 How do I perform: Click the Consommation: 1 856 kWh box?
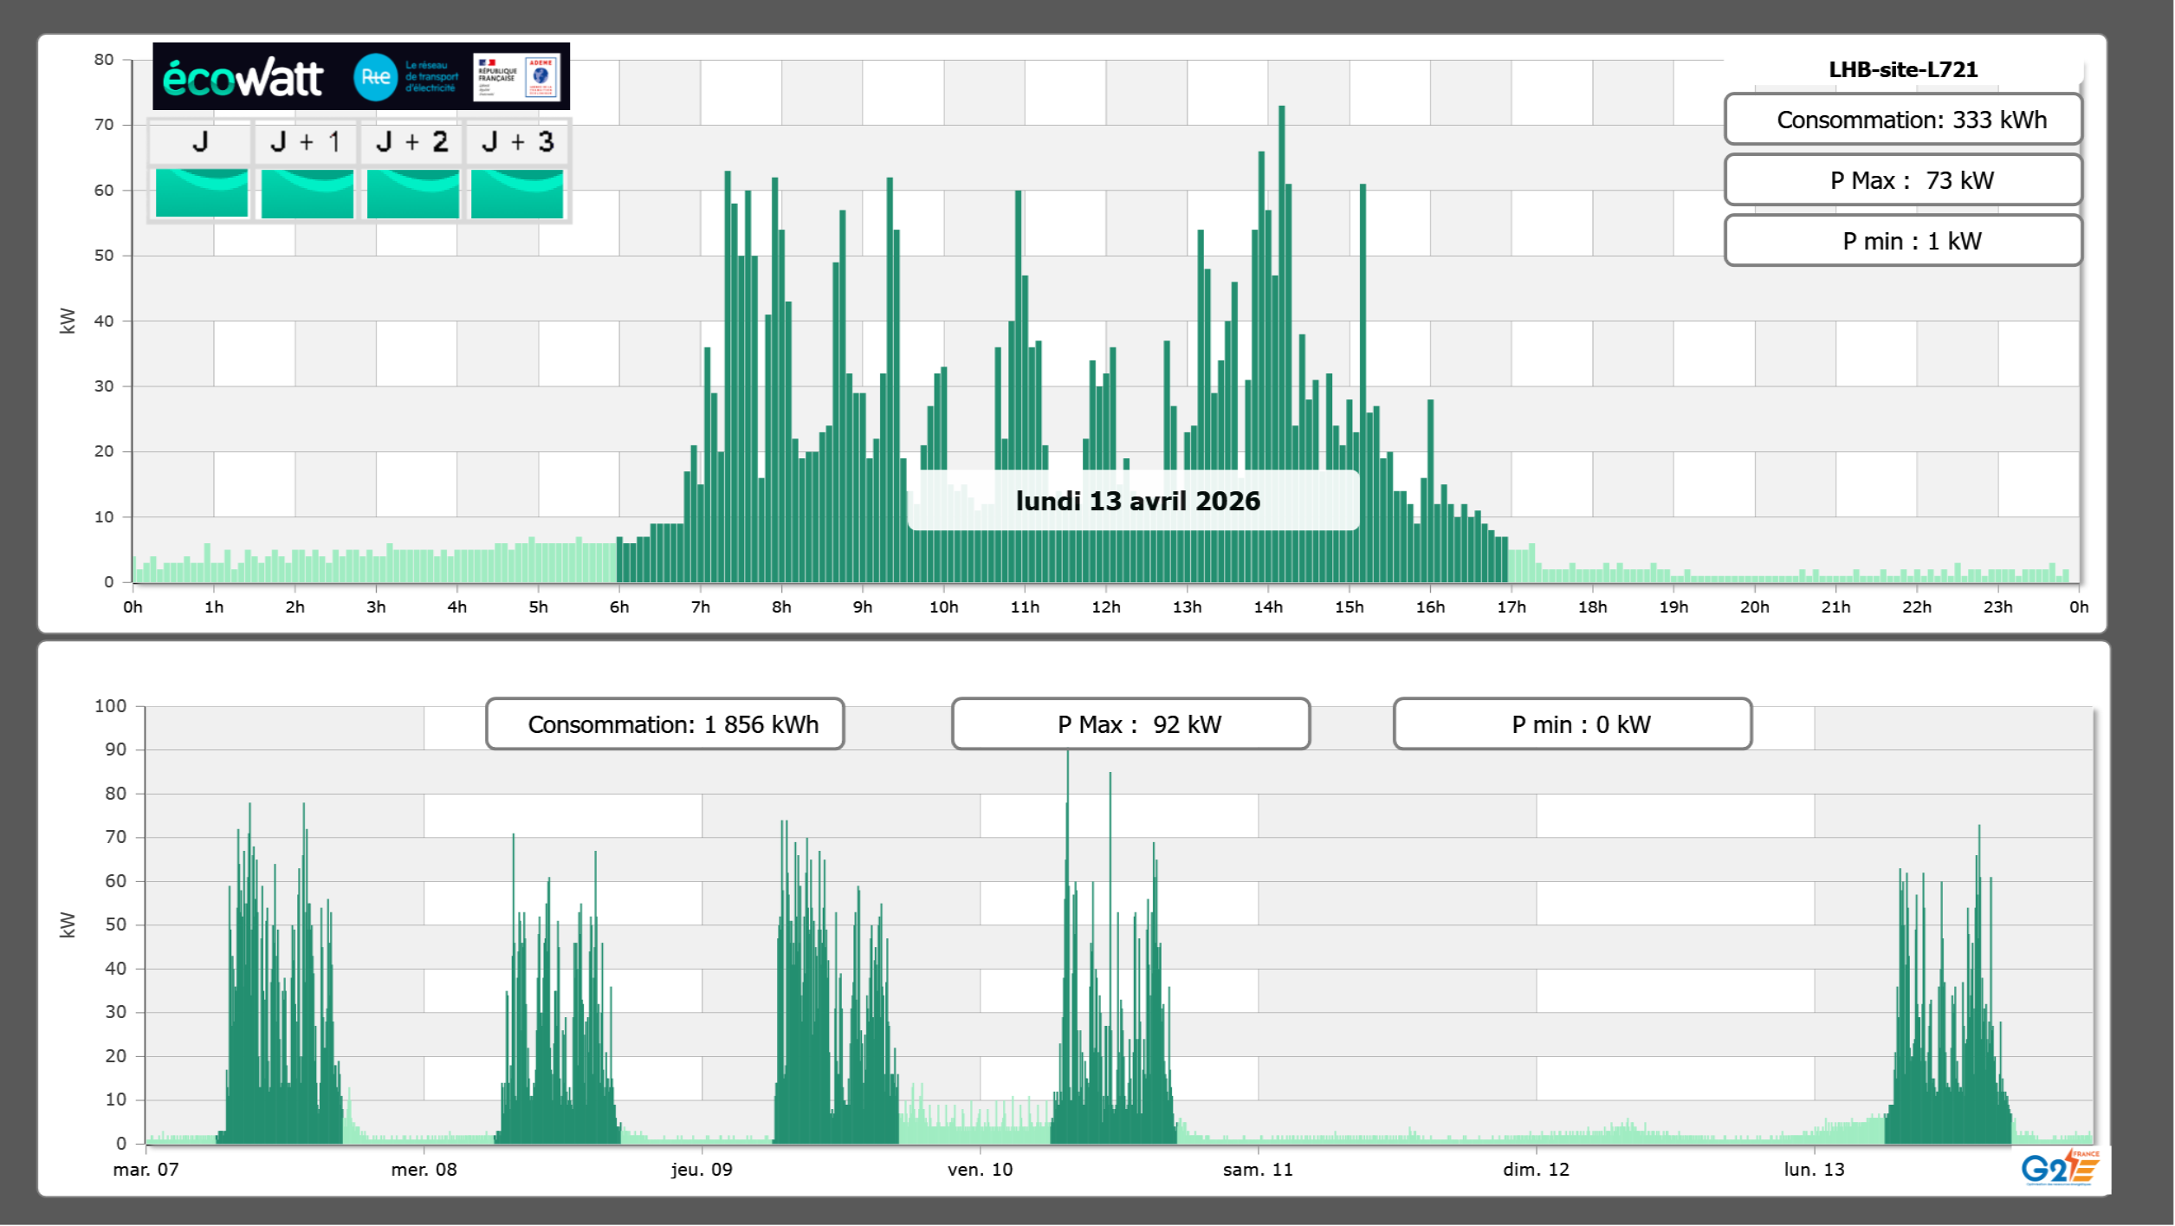[664, 724]
